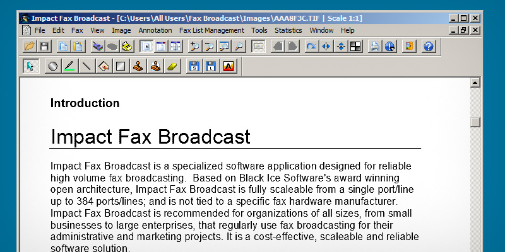505x252 pixels.
Task: Click the zoom in magnifier icon
Action: [194, 46]
